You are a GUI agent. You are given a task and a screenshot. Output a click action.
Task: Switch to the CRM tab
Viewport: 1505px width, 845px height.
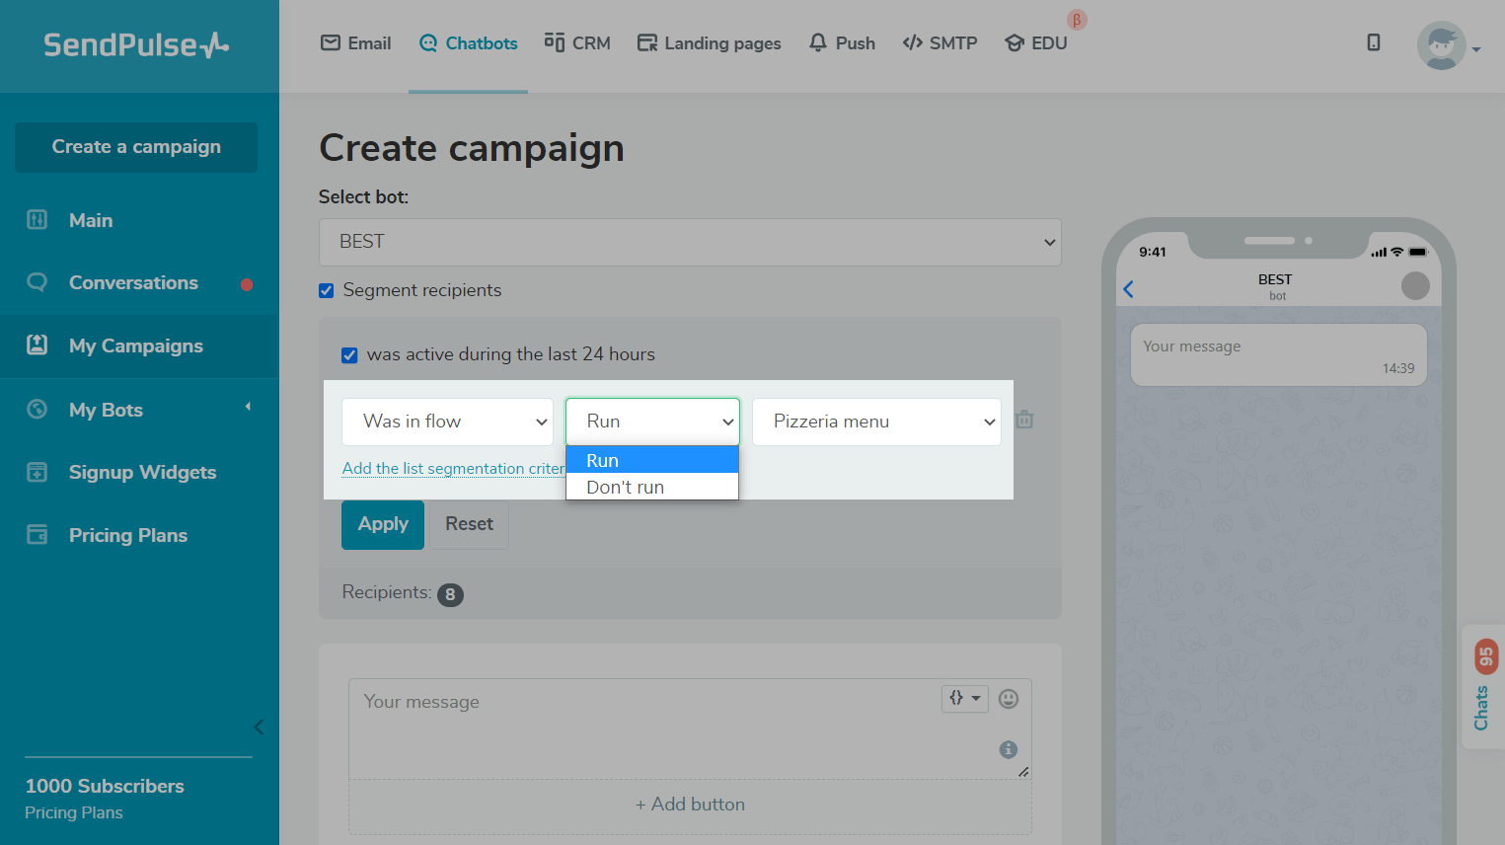pyautogui.click(x=577, y=43)
